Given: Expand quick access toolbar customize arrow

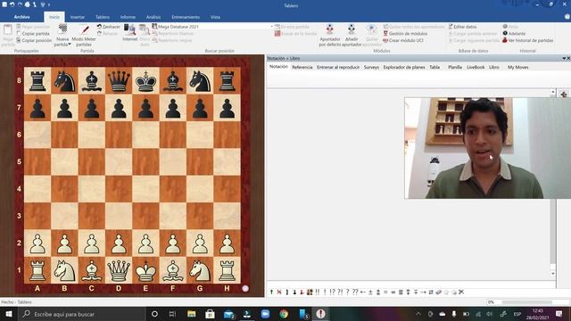Looking at the screenshot, I should point(49,4).
